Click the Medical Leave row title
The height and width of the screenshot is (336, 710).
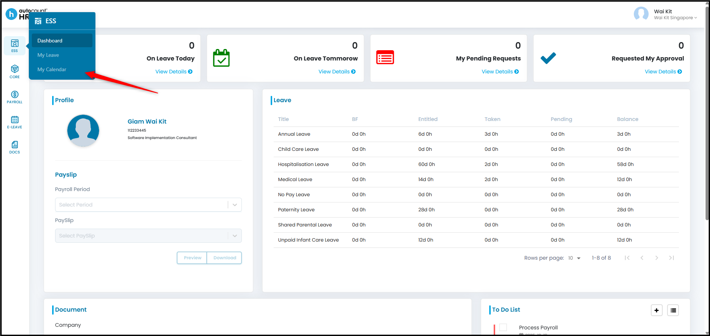295,180
